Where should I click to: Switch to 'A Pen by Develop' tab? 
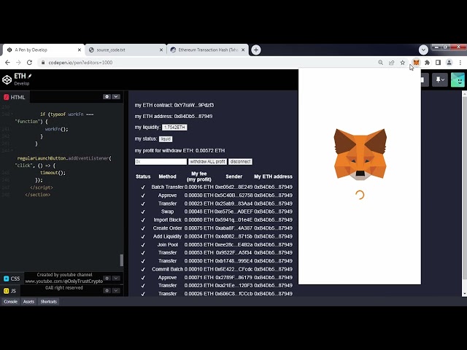coord(42,50)
